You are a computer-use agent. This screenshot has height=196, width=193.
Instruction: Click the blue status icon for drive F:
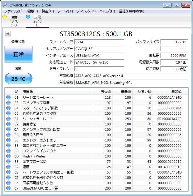tap(28, 17)
